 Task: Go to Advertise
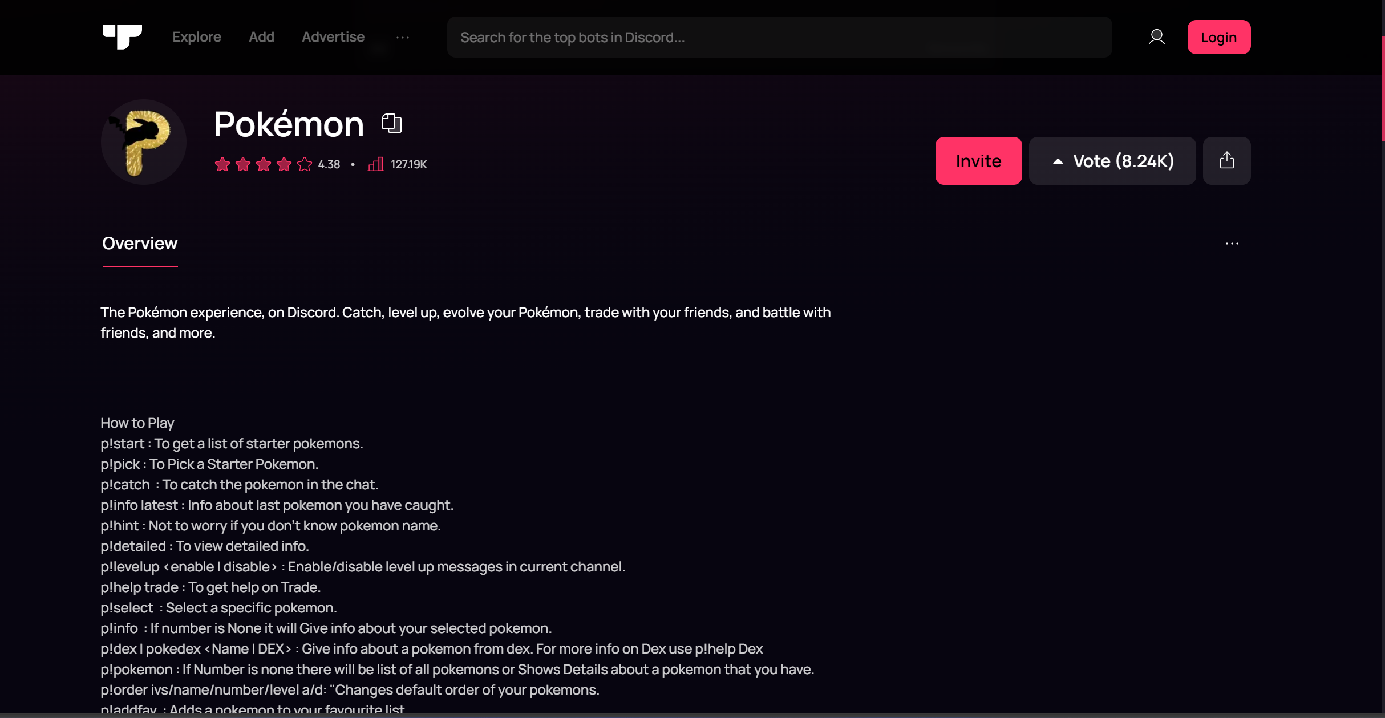pyautogui.click(x=333, y=37)
